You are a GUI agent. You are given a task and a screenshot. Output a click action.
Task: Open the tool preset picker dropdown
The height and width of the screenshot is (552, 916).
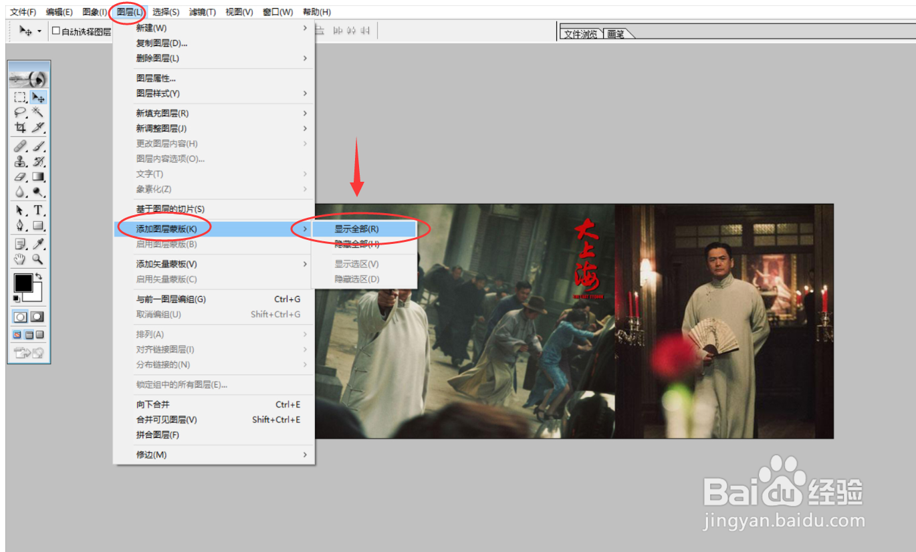39,31
